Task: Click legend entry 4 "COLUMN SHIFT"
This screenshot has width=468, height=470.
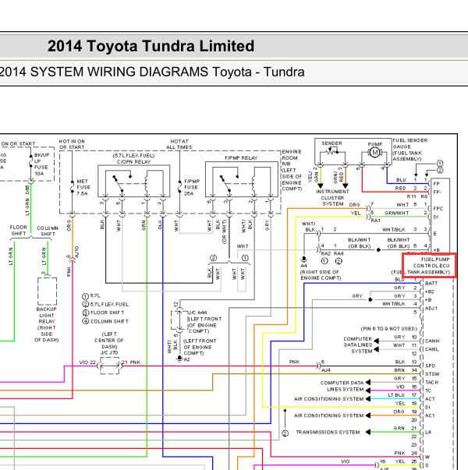Action: [x=105, y=321]
